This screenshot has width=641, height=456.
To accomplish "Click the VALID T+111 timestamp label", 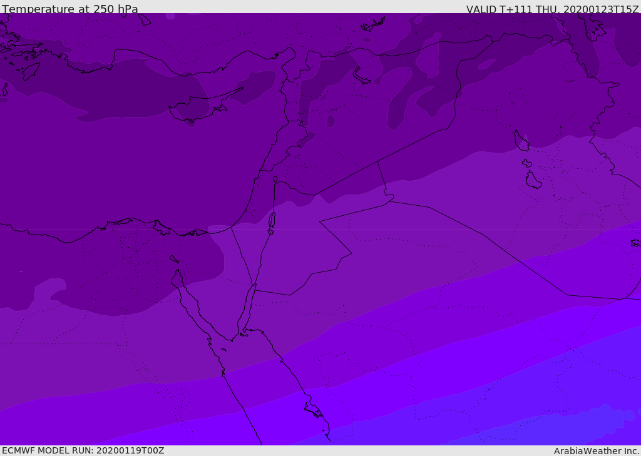I will point(552,9).
